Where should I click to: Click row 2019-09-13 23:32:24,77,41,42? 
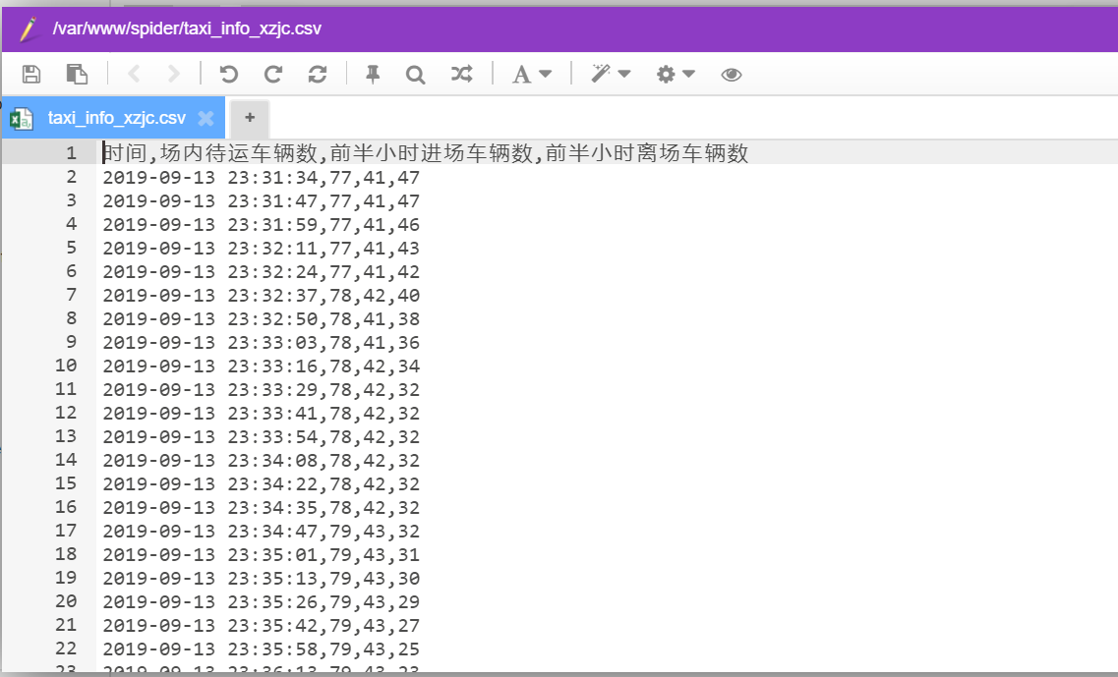[x=261, y=271]
